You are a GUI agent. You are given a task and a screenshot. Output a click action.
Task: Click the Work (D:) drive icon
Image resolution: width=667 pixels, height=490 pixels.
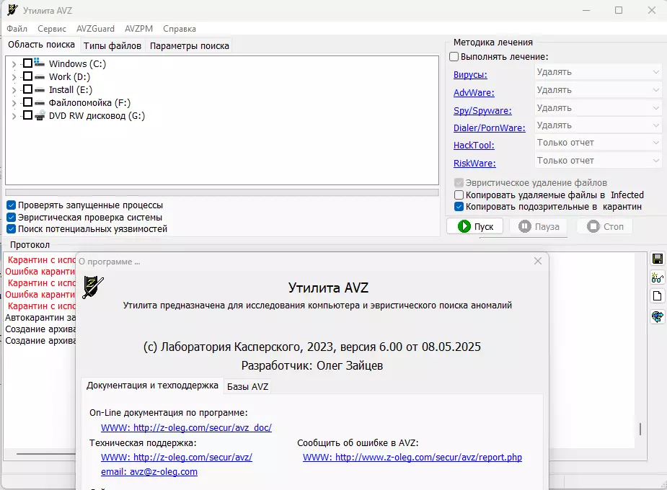40,77
